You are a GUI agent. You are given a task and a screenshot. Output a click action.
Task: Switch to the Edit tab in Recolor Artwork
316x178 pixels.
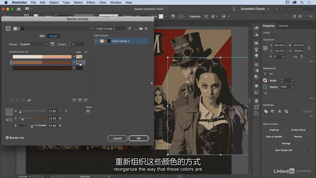point(42,36)
